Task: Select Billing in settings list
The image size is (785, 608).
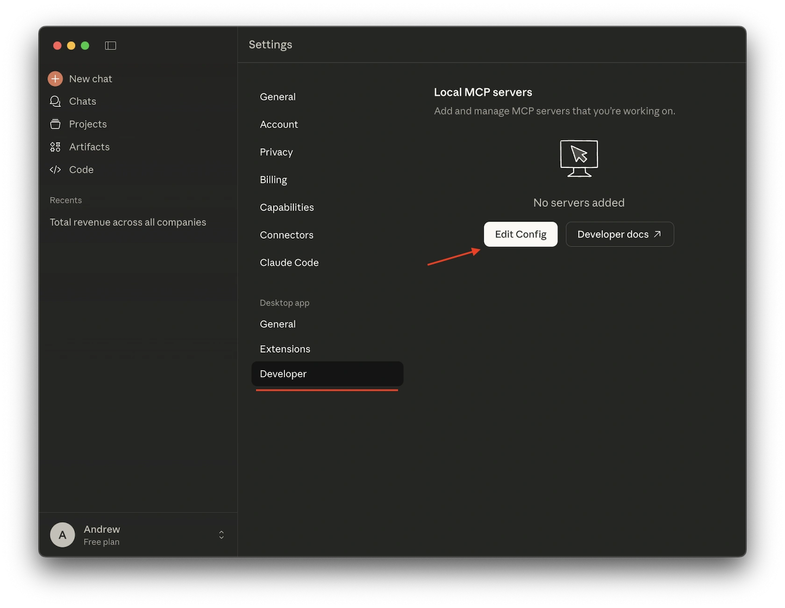Action: point(274,180)
